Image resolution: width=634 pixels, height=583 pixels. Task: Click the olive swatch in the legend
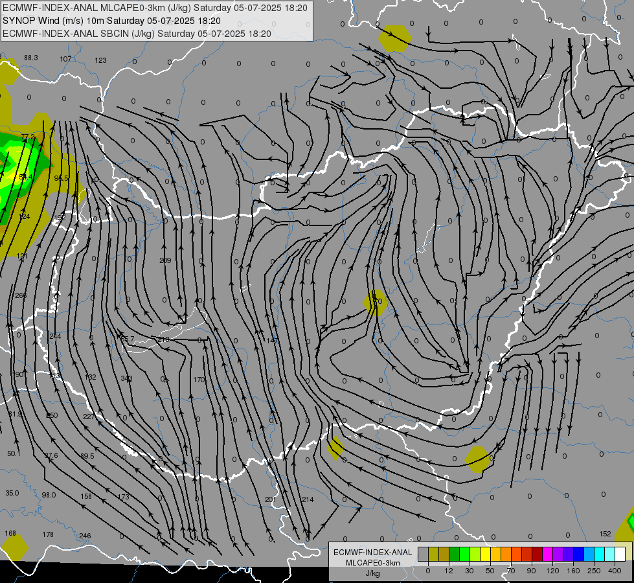click(434, 554)
